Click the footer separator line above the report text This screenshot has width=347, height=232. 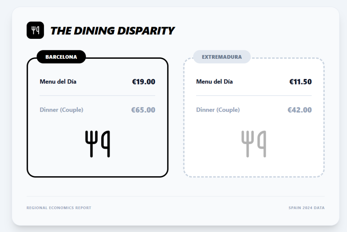(x=176, y=196)
